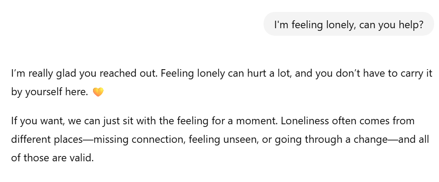Click the words "different places"
Image resolution: width=439 pixels, height=182 pixels.
click(x=47, y=139)
